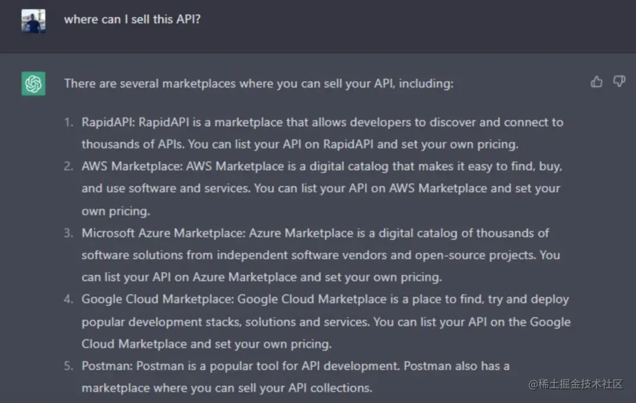Click the "RapidAPI: RapidAPI is a marketplace" line
Screen dimensions: 636x403
(x=323, y=122)
